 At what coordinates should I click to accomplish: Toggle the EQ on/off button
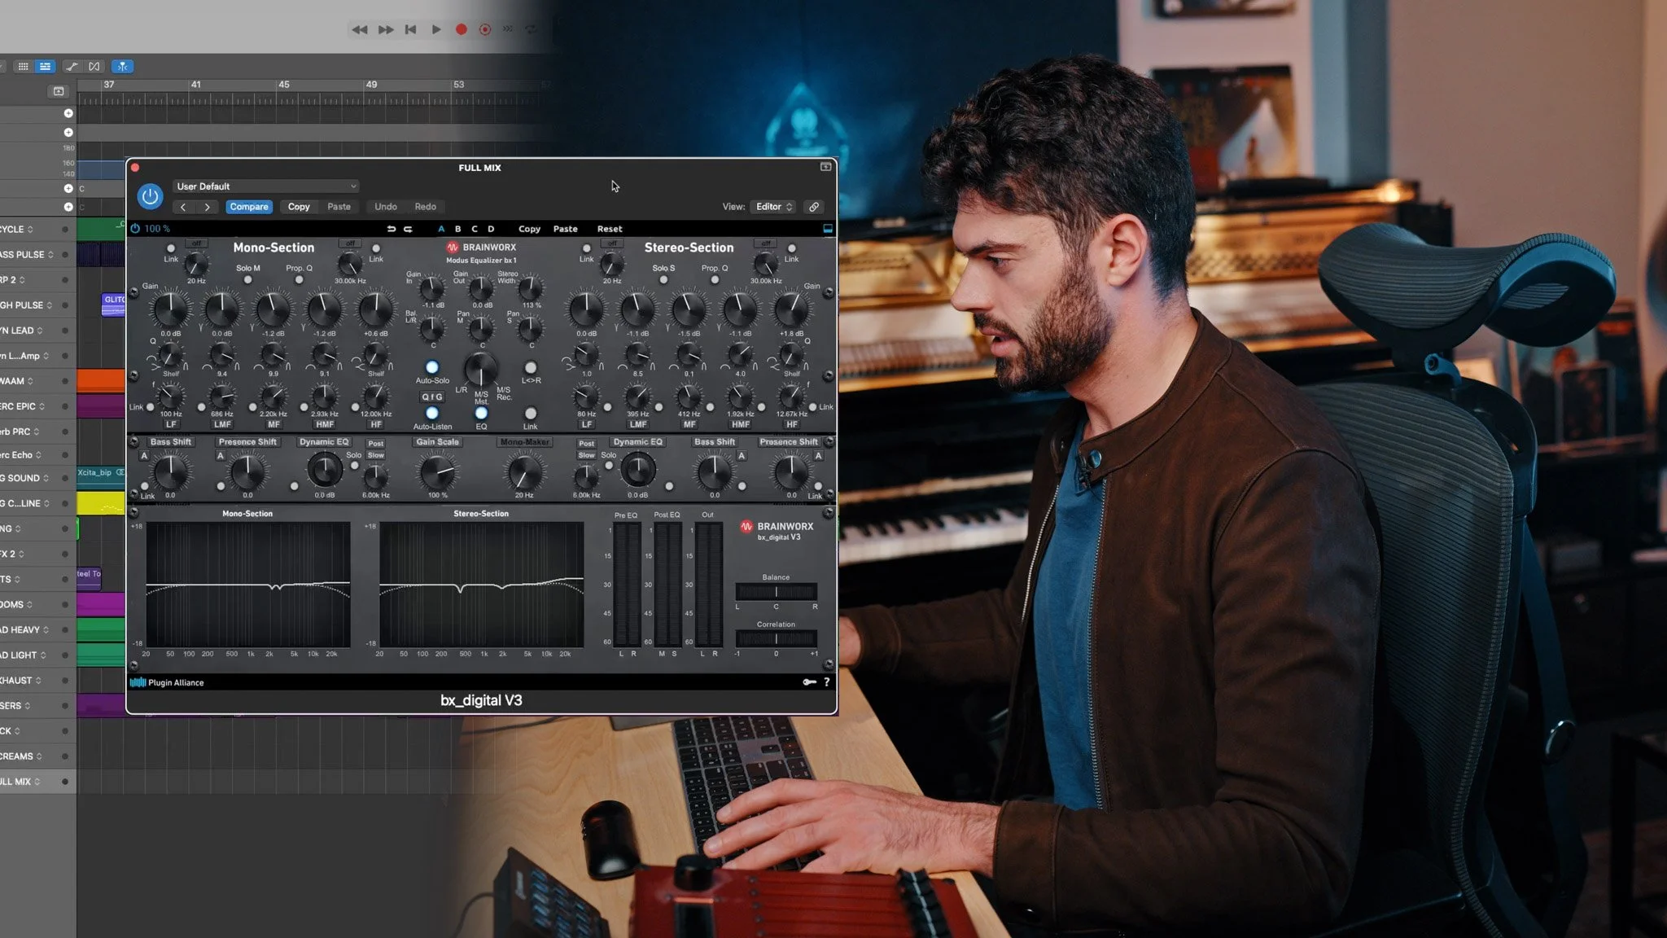[x=481, y=414]
